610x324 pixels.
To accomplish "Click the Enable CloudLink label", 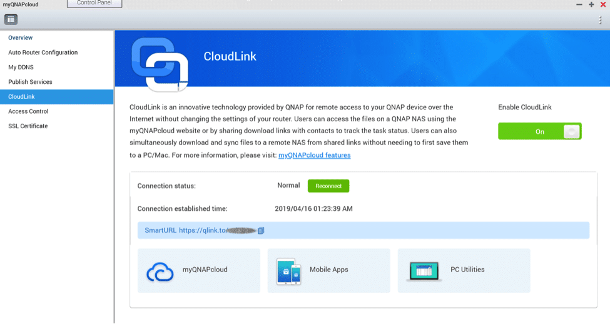I will click(525, 108).
